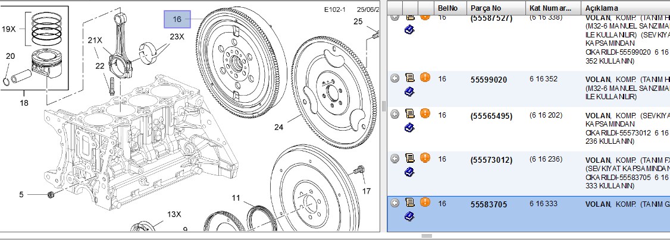Image resolution: width=670 pixels, height=240 pixels.
Task: Open the blue book icon under part (55565495)
Action: click(x=409, y=127)
